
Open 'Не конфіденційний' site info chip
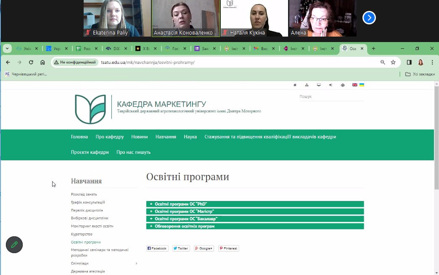tap(75, 62)
